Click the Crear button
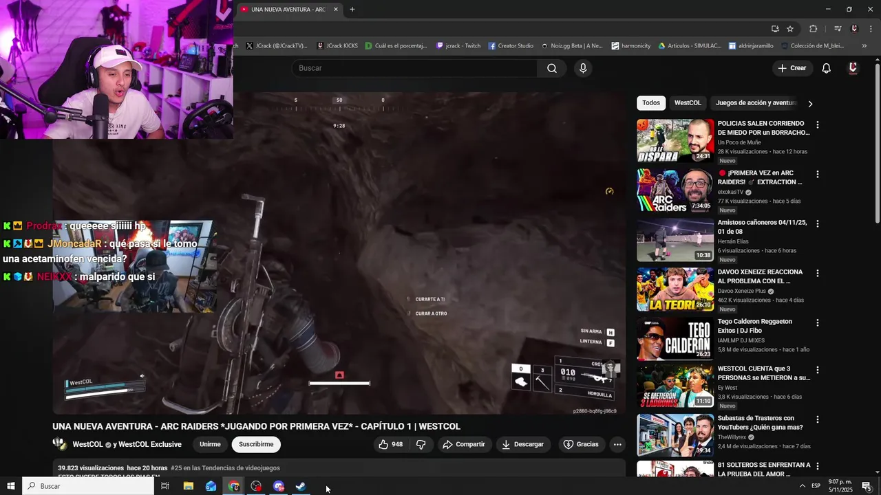 pyautogui.click(x=792, y=68)
